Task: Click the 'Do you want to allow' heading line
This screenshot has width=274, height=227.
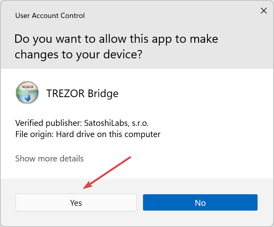Action: (x=116, y=39)
